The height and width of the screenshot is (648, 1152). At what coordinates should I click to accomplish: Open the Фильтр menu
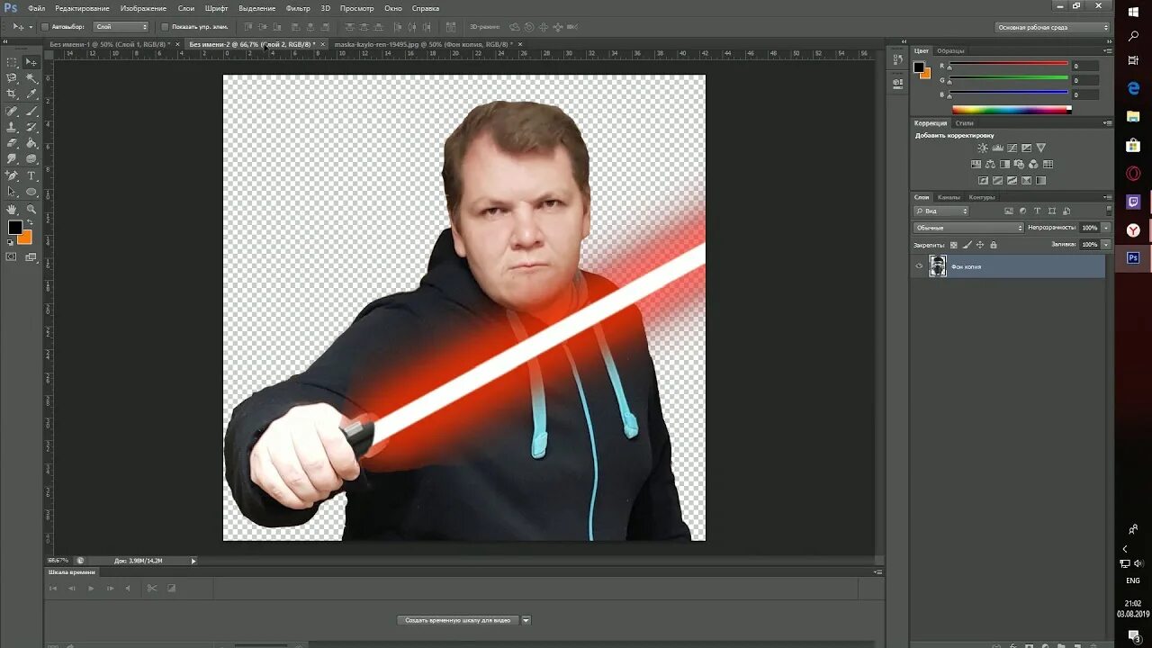(298, 8)
